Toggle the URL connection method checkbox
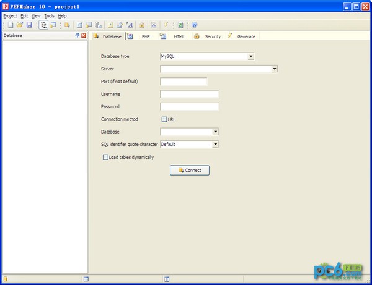Screen dimensions: 372x285 pos(164,119)
